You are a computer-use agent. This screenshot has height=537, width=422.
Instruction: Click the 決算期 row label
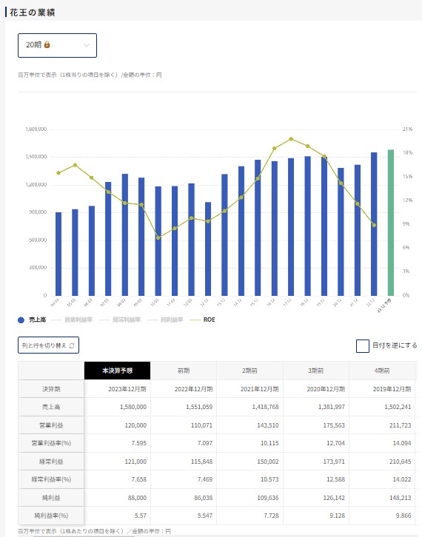click(51, 389)
